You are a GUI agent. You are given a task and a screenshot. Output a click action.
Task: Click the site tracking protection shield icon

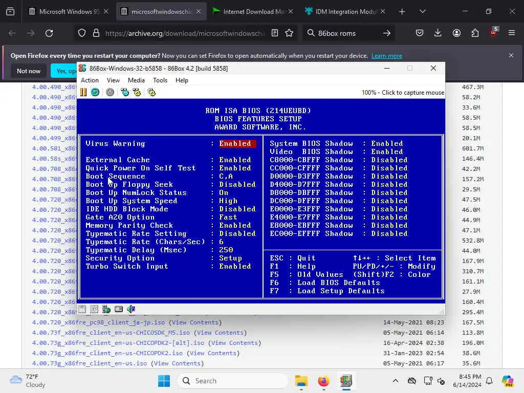pyautogui.click(x=82, y=33)
